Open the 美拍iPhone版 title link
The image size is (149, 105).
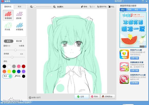pyautogui.click(x=136, y=50)
